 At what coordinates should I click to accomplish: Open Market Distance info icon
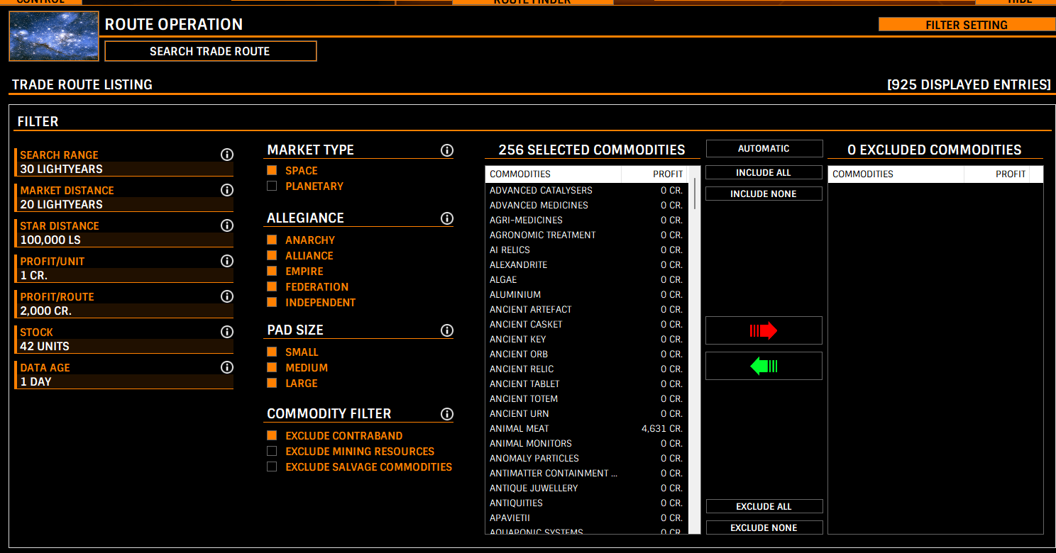coord(227,190)
